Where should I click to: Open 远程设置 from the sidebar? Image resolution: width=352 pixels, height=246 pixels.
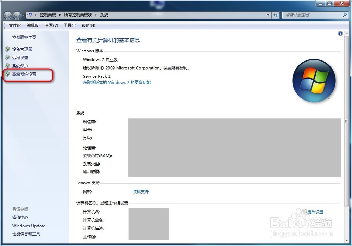click(x=20, y=57)
